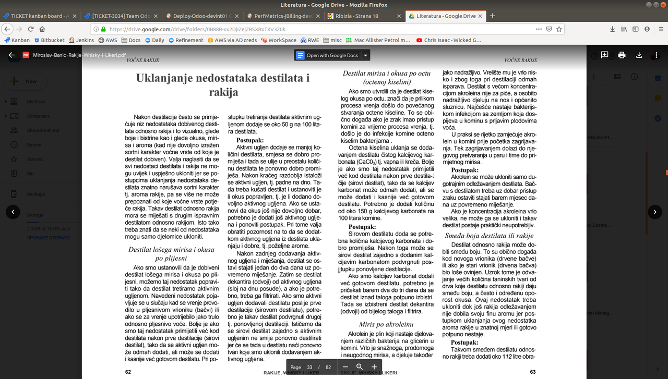Switch to Ribizla - Strana 18 tab
668x379 pixels.
[364, 16]
